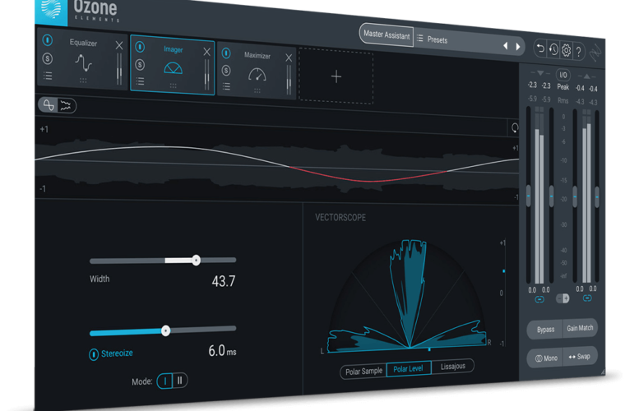Swap left and right channels
625x411 pixels.
[580, 357]
